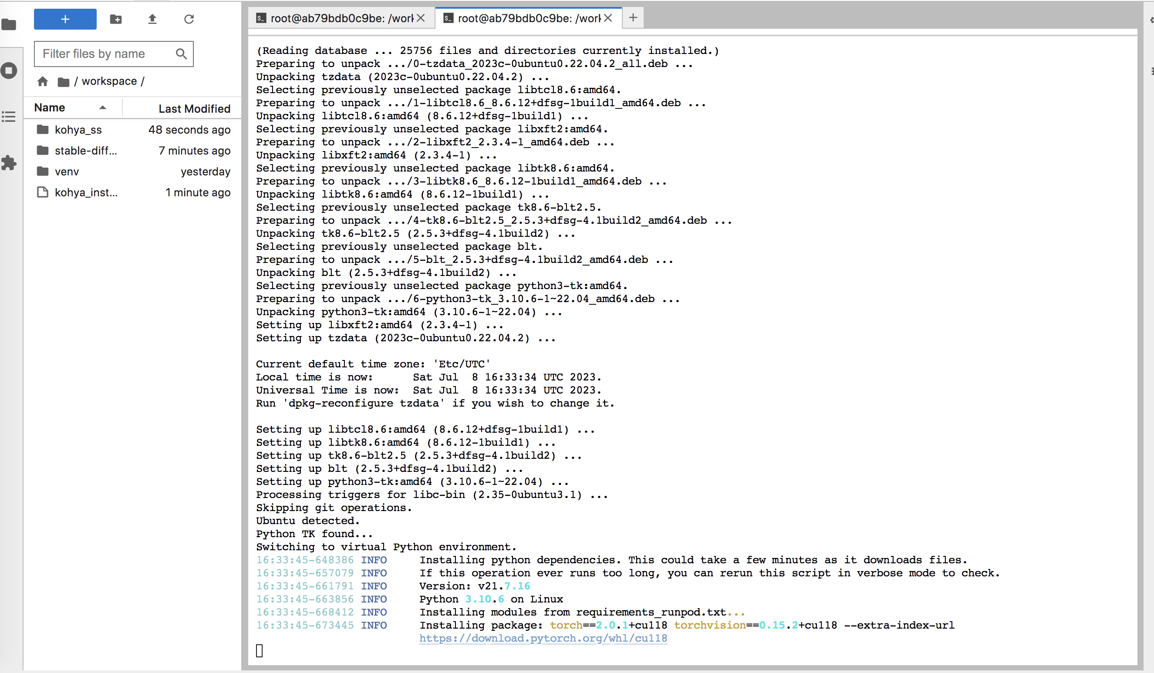The height and width of the screenshot is (673, 1154).
Task: Click the blue New Launcher plus button
Action: pyautogui.click(x=65, y=19)
